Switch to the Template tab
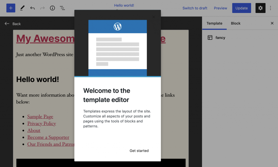The width and height of the screenshot is (278, 167). point(214,23)
